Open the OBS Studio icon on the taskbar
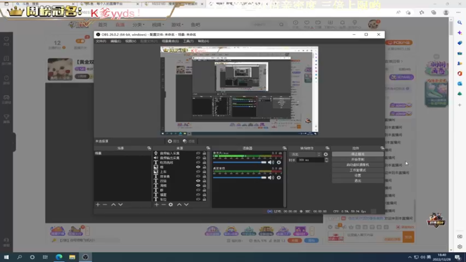The image size is (466, 262). (85, 257)
